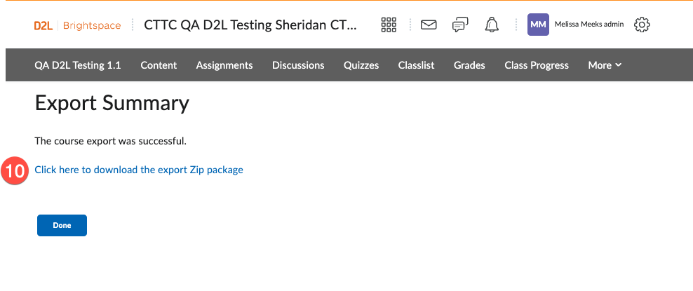Viewport: 693px width, 291px height.
Task: Open the Classlist page
Action: click(x=416, y=65)
